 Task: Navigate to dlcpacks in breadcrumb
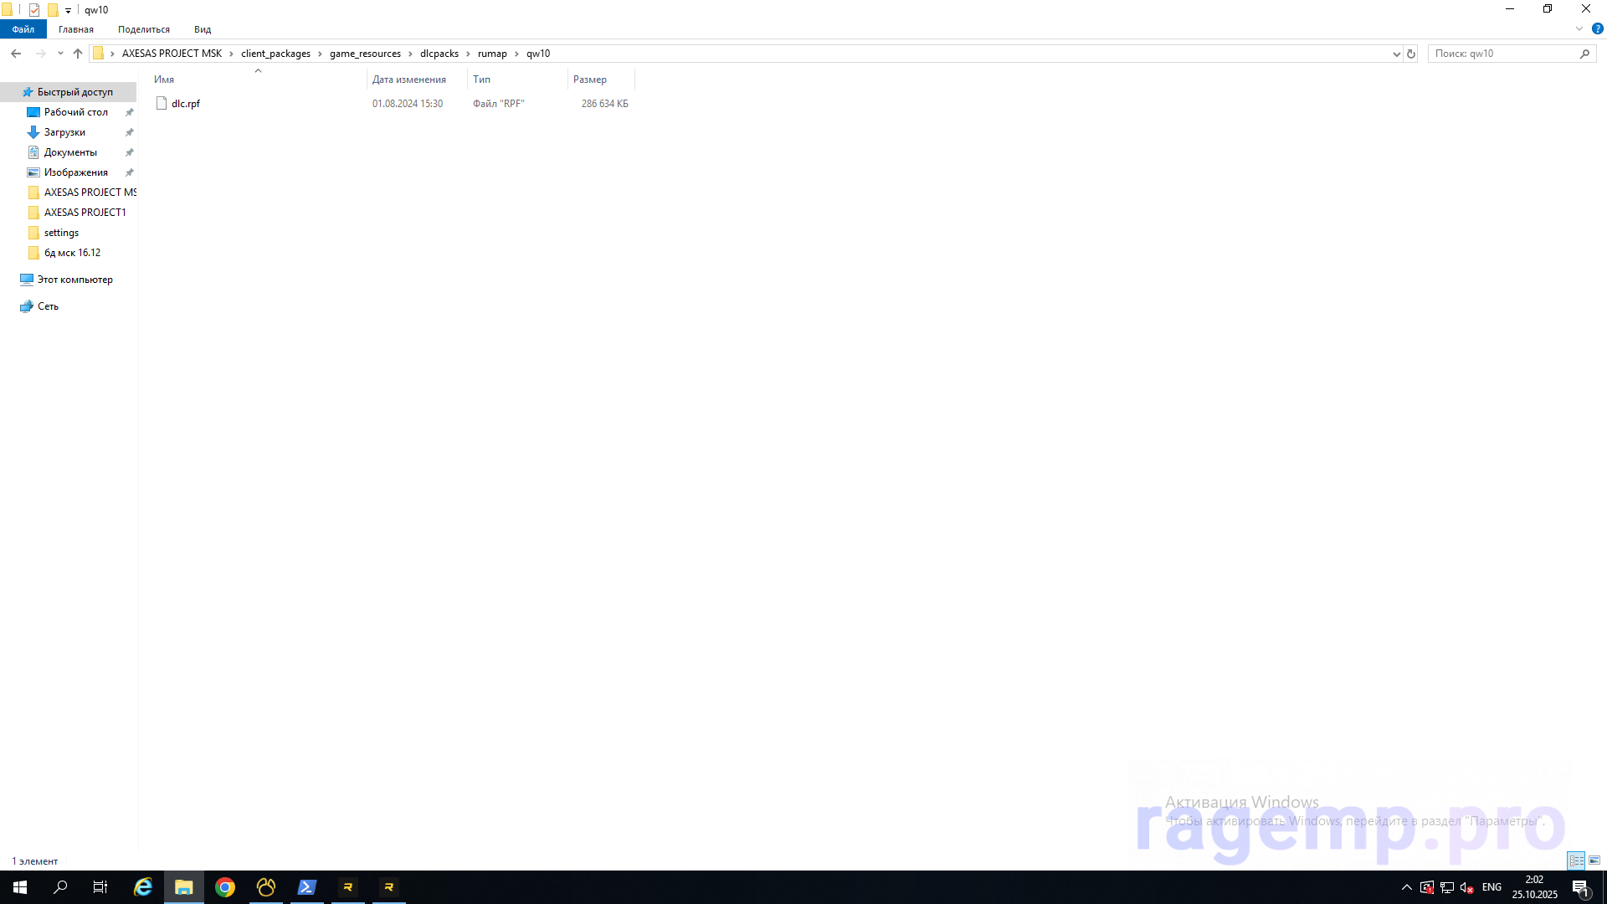coord(439,54)
